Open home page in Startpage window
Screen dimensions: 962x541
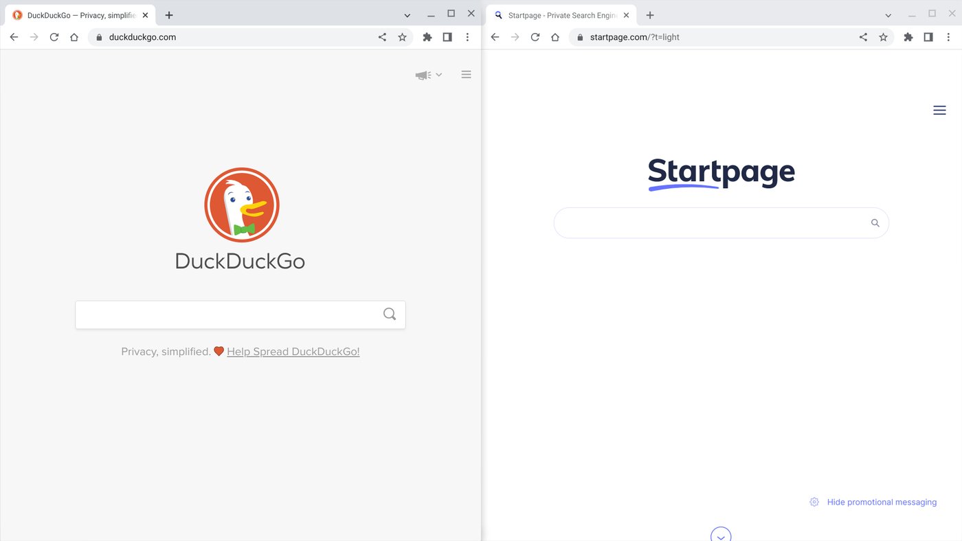[555, 37]
